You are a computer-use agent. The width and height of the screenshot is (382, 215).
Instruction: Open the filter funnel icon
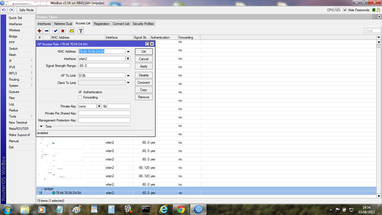[x=81, y=31]
